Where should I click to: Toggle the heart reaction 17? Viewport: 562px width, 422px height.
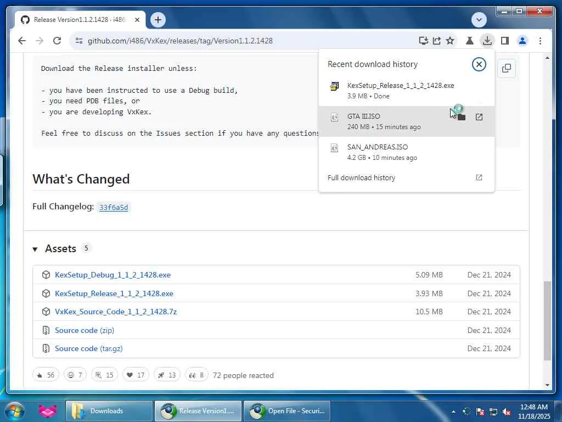(x=136, y=375)
